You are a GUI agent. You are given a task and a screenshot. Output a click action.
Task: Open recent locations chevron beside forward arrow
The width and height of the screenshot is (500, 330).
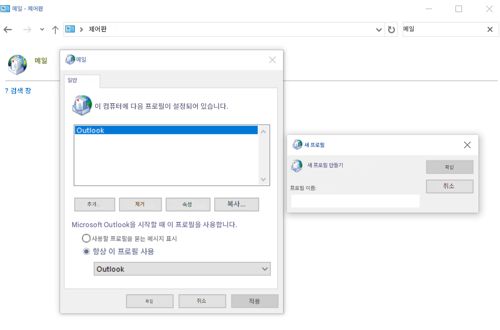tap(42, 30)
